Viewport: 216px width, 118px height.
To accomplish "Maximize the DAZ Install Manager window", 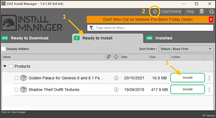I will pyautogui.click(x=197, y=4).
